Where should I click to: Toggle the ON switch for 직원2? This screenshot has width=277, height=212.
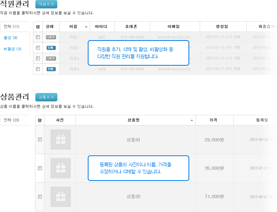pos(51,48)
